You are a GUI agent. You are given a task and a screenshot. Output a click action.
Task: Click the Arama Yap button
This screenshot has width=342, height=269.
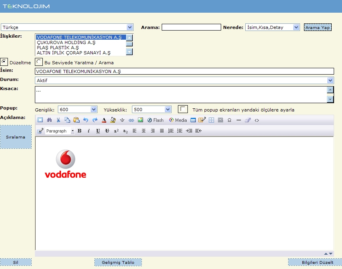coord(317,27)
